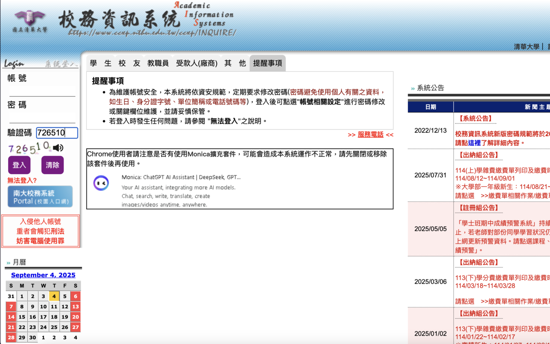This screenshot has height=344, width=550.
Task: Open the September 4, 2025 calendar link
Action: coord(43,275)
